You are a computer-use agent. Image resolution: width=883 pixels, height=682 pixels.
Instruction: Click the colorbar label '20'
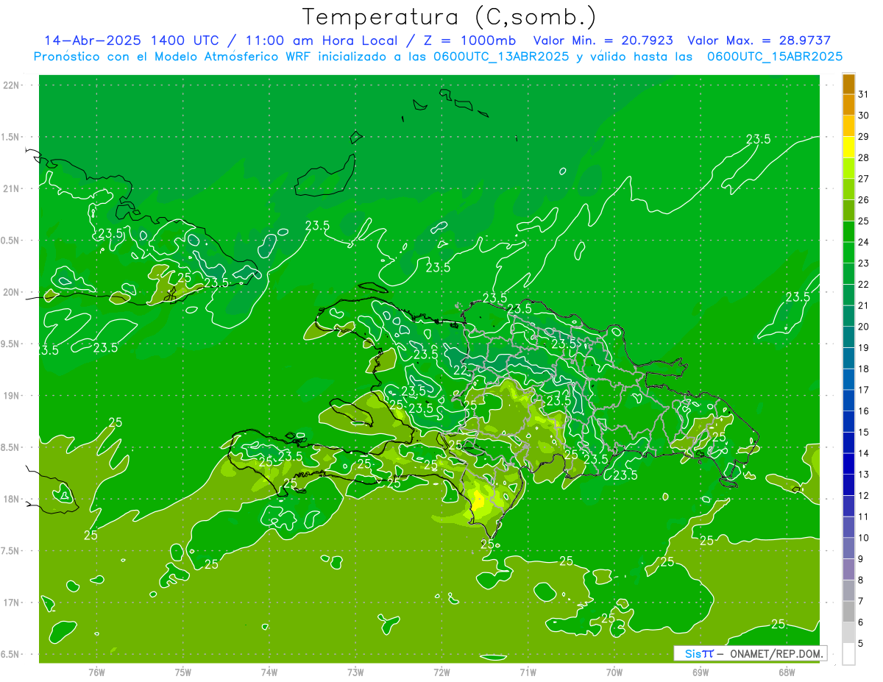coord(864,327)
